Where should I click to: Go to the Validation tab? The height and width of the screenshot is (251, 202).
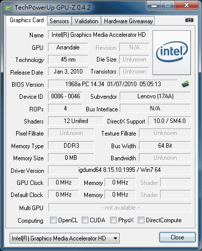(x=86, y=21)
